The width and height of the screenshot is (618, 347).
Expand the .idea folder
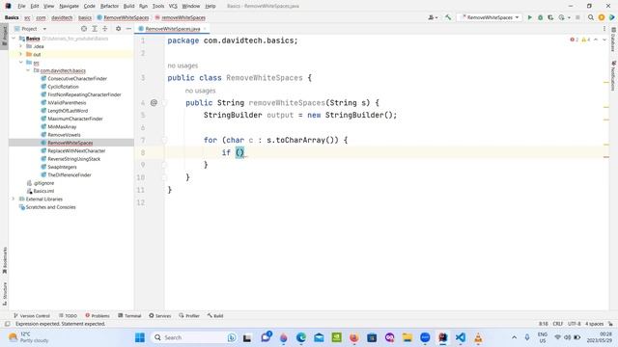[21, 46]
